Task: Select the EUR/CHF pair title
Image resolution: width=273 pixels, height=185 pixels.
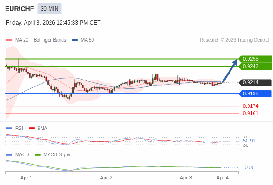Action: point(19,9)
